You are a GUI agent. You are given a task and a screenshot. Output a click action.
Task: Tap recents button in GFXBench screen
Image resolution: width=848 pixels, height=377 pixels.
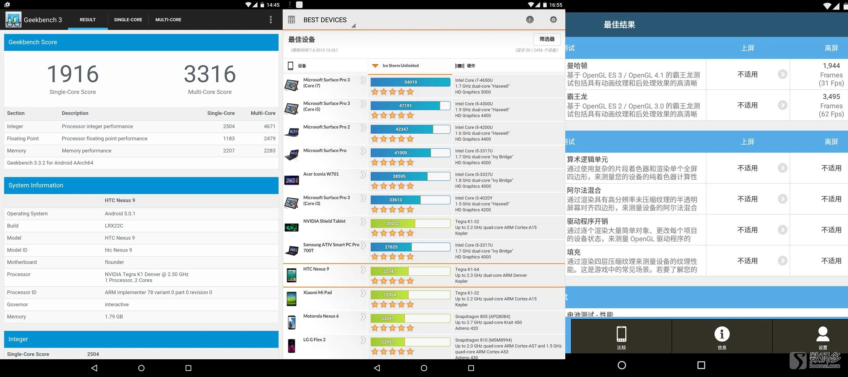point(701,365)
